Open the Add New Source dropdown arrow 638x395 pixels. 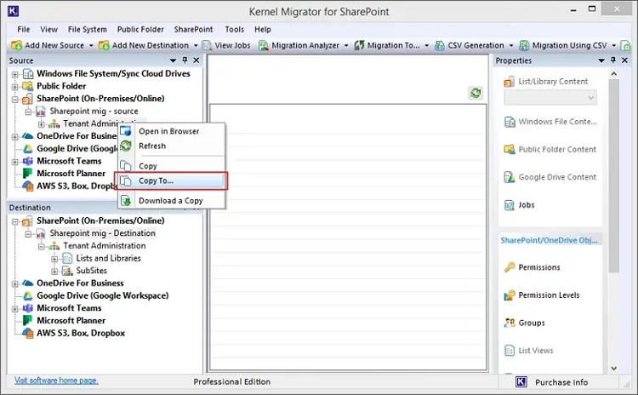click(91, 45)
